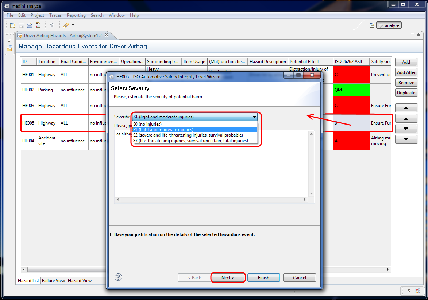This screenshot has height=300, width=428.
Task: Click the disabled < Back button
Action: [x=194, y=278]
